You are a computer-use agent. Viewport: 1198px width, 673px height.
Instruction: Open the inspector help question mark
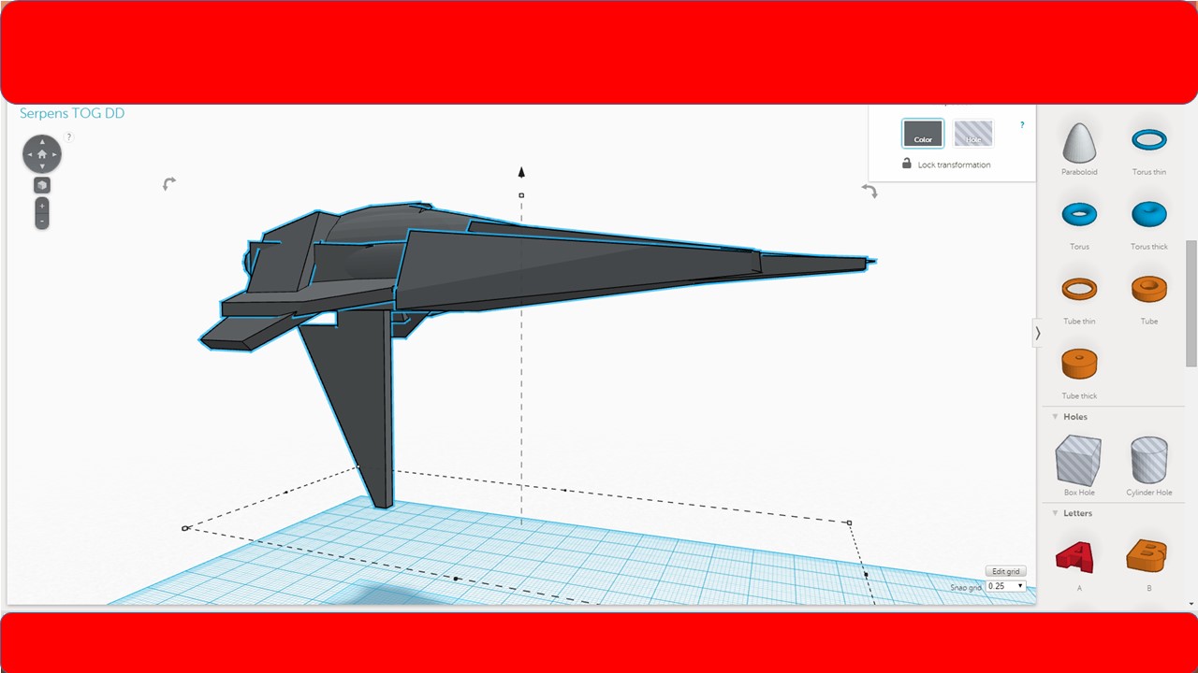coord(1021,125)
